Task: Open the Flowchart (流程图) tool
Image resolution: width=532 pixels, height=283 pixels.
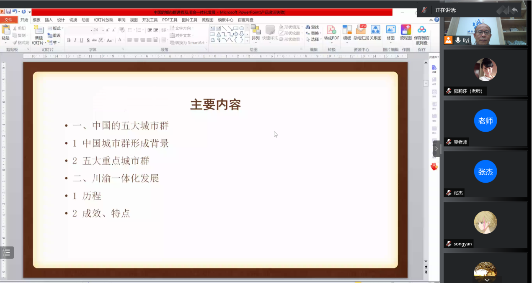Action: coord(405,33)
